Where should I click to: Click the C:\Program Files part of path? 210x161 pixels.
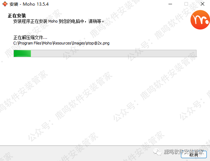coord(27,43)
